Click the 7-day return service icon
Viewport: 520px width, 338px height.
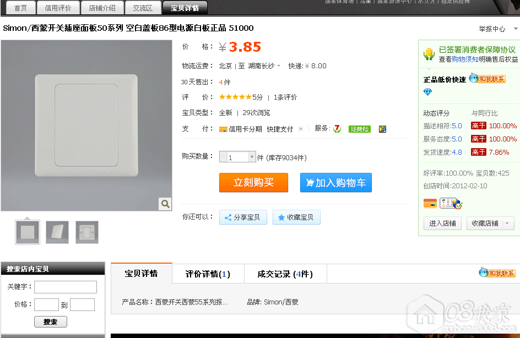coord(337,129)
